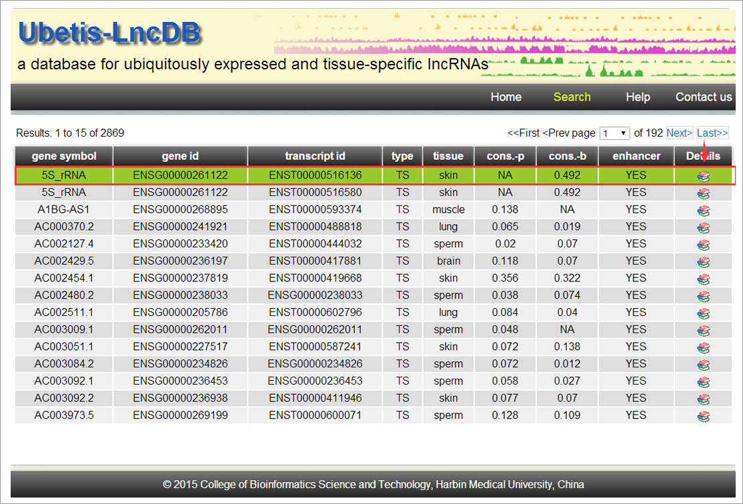Open details icon for AC003009.1

click(x=703, y=330)
